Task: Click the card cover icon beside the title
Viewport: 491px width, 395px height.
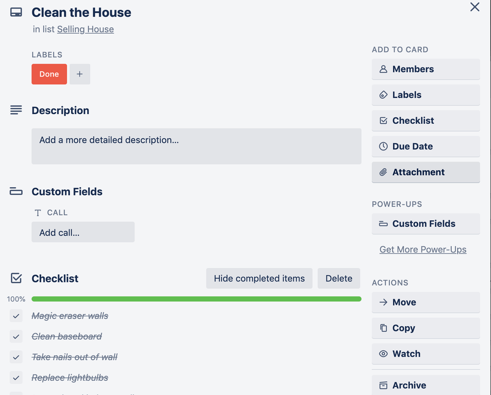Action: click(x=16, y=12)
